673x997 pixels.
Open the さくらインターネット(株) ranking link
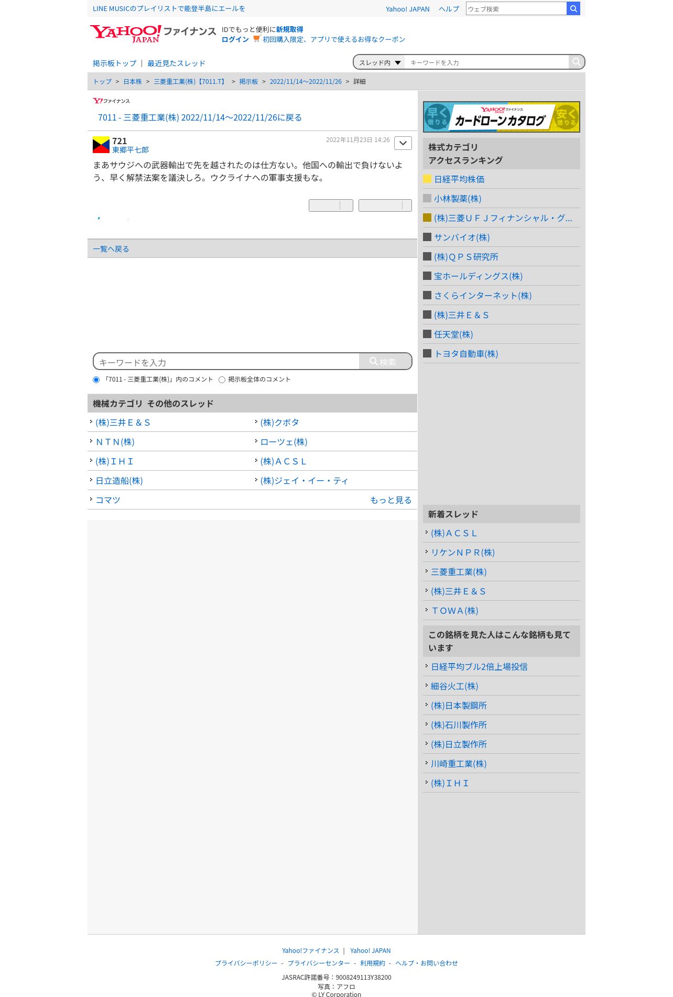click(483, 296)
